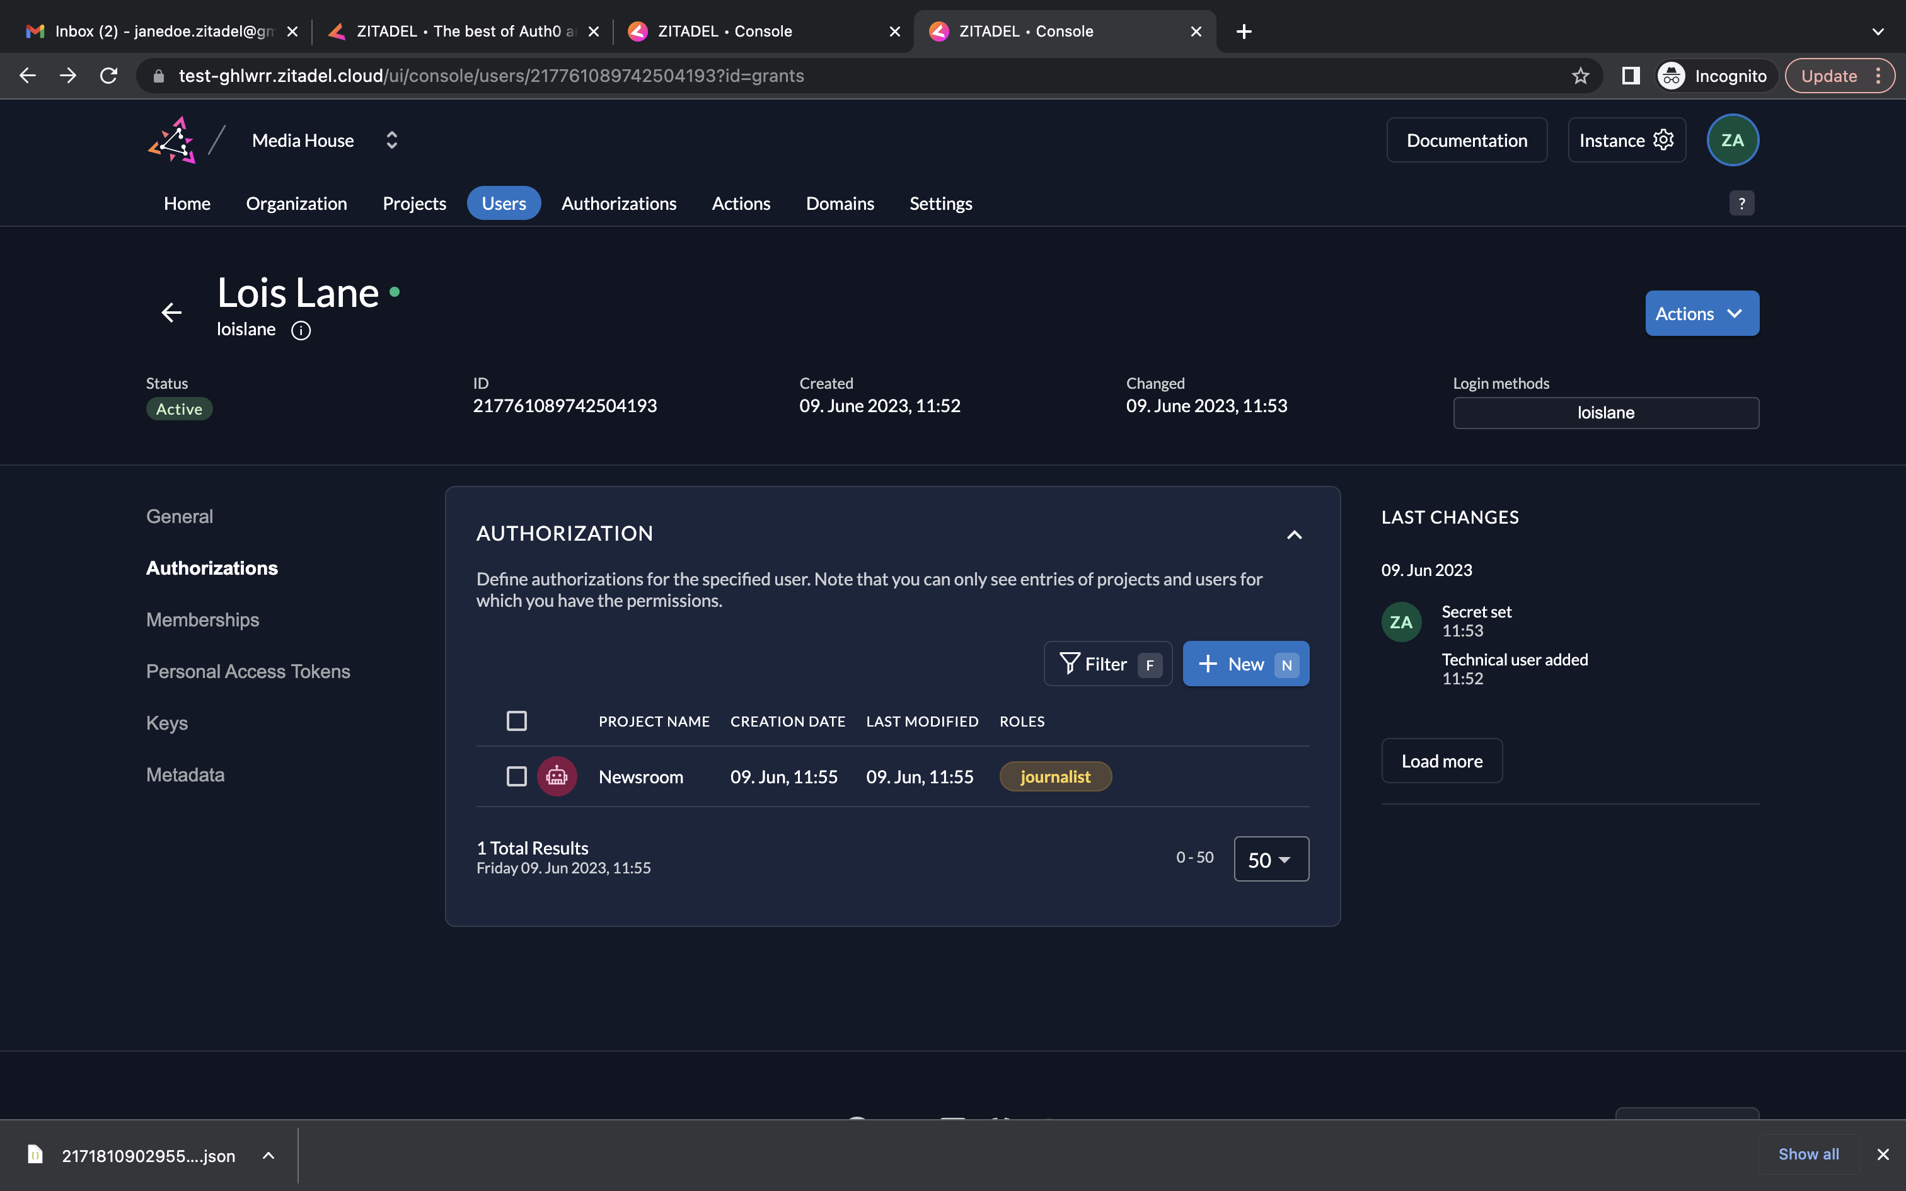Click the back arrow beside Lois Lane
Viewport: 1906px width, 1191px height.
(171, 313)
